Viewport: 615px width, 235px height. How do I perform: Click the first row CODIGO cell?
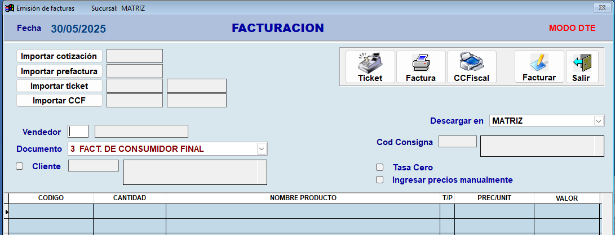pos(51,211)
